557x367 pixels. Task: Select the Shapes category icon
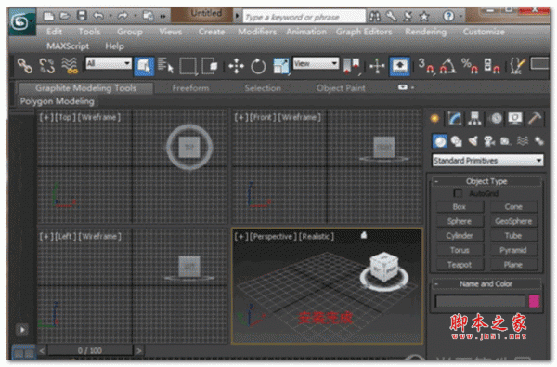[x=457, y=141]
